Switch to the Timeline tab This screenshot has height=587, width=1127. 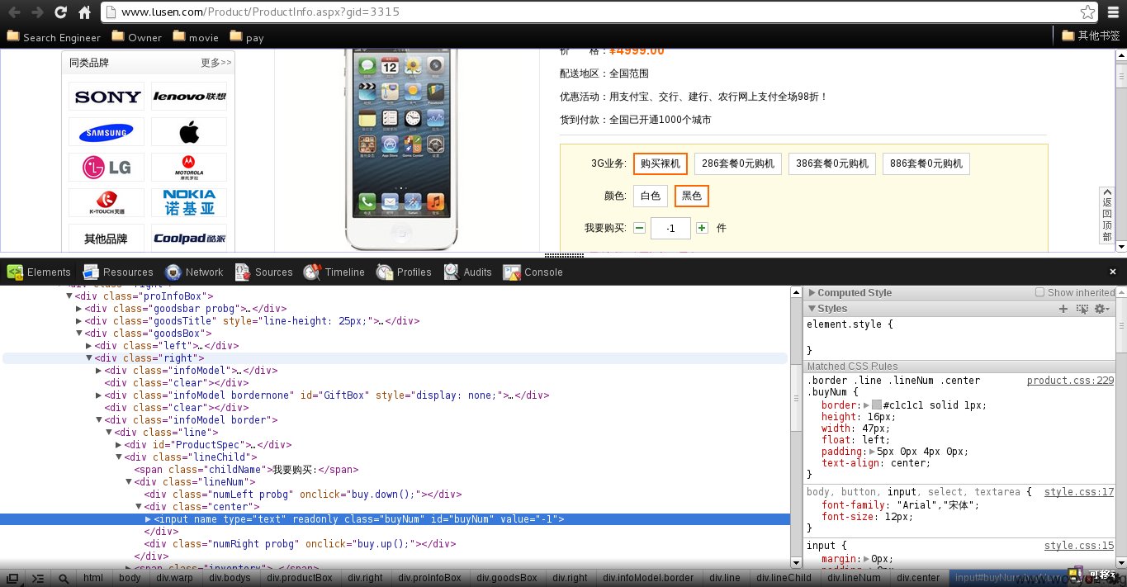pyautogui.click(x=334, y=272)
